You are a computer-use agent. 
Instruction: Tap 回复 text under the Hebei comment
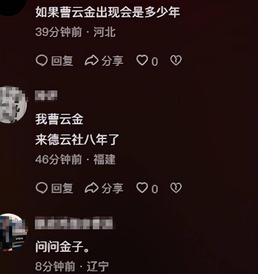pyautogui.click(x=62, y=61)
